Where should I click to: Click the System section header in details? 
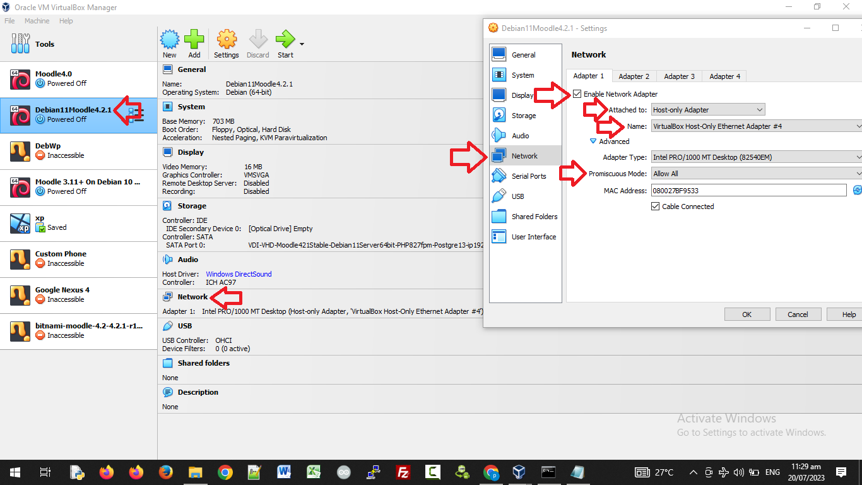191,107
